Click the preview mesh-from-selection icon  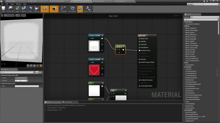click(x=41, y=66)
